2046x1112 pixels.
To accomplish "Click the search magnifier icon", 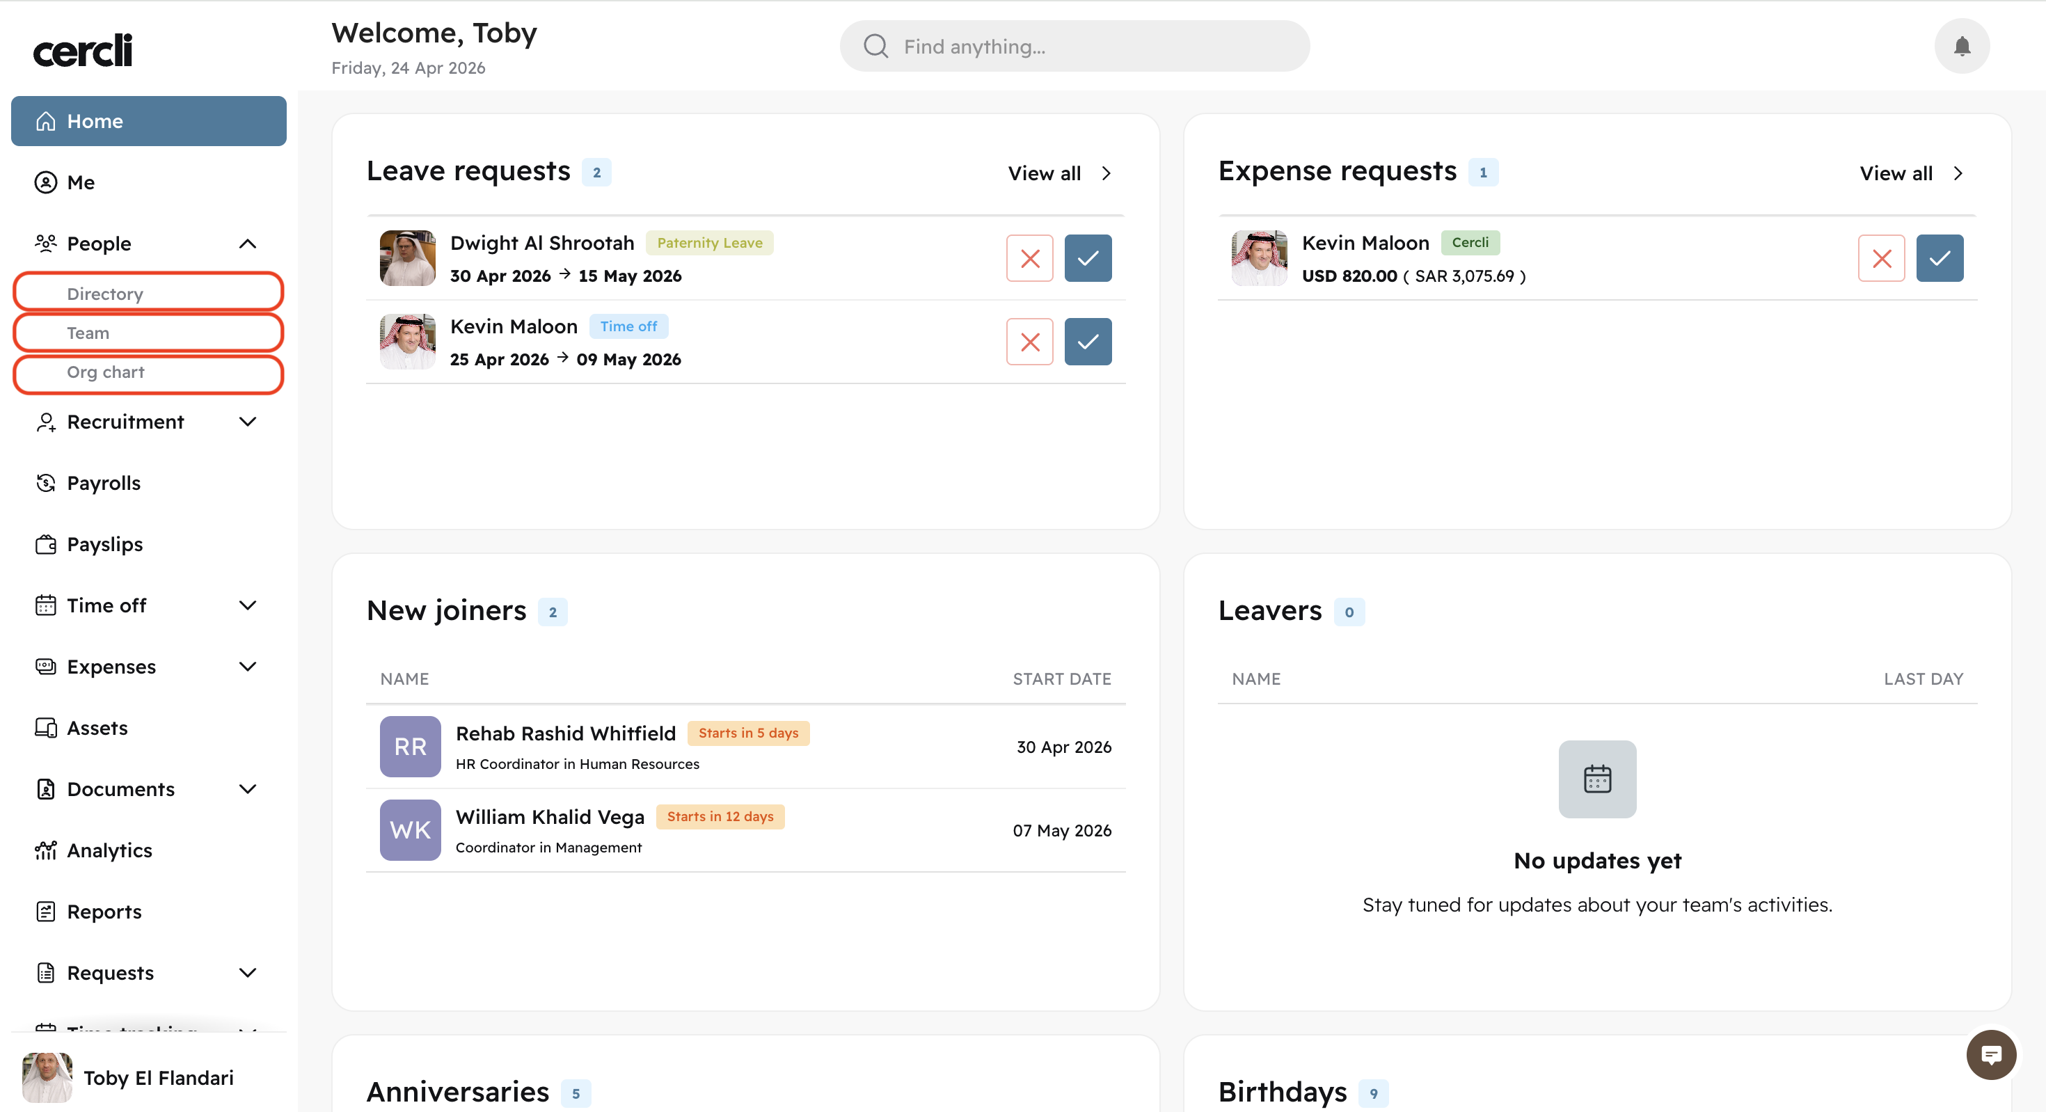I will tap(875, 46).
